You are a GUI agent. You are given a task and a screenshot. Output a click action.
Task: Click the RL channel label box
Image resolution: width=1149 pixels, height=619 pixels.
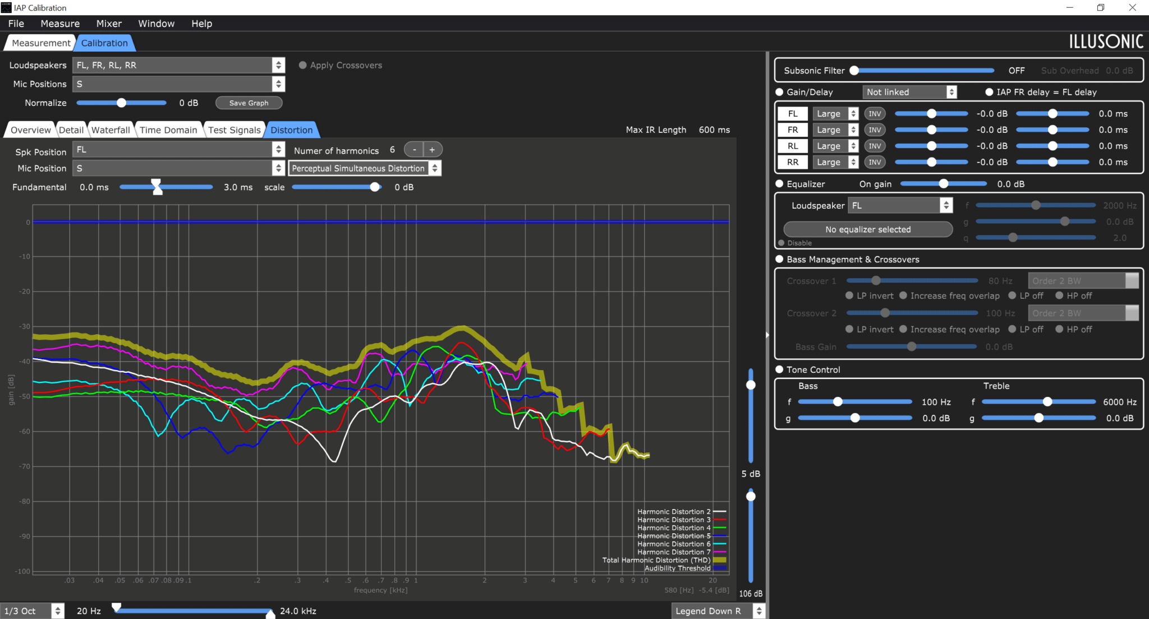pyautogui.click(x=793, y=146)
